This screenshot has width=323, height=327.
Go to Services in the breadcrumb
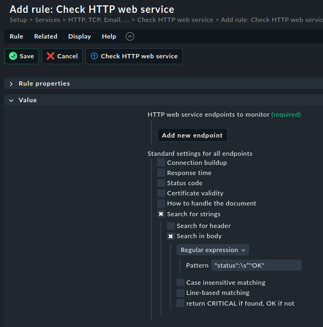[48, 20]
